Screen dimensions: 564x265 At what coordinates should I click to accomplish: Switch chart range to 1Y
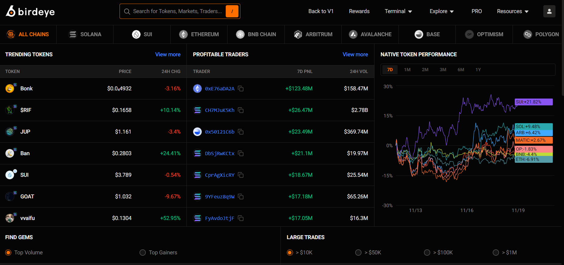pyautogui.click(x=478, y=70)
